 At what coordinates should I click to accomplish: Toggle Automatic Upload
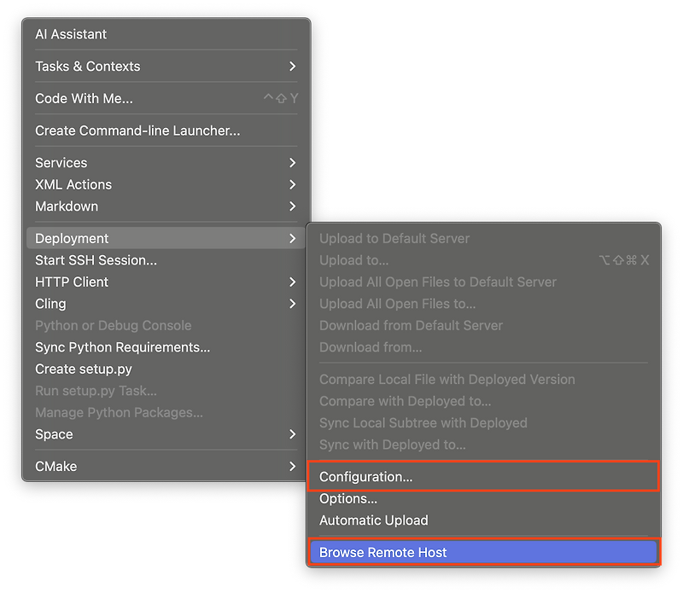pyautogui.click(x=374, y=520)
